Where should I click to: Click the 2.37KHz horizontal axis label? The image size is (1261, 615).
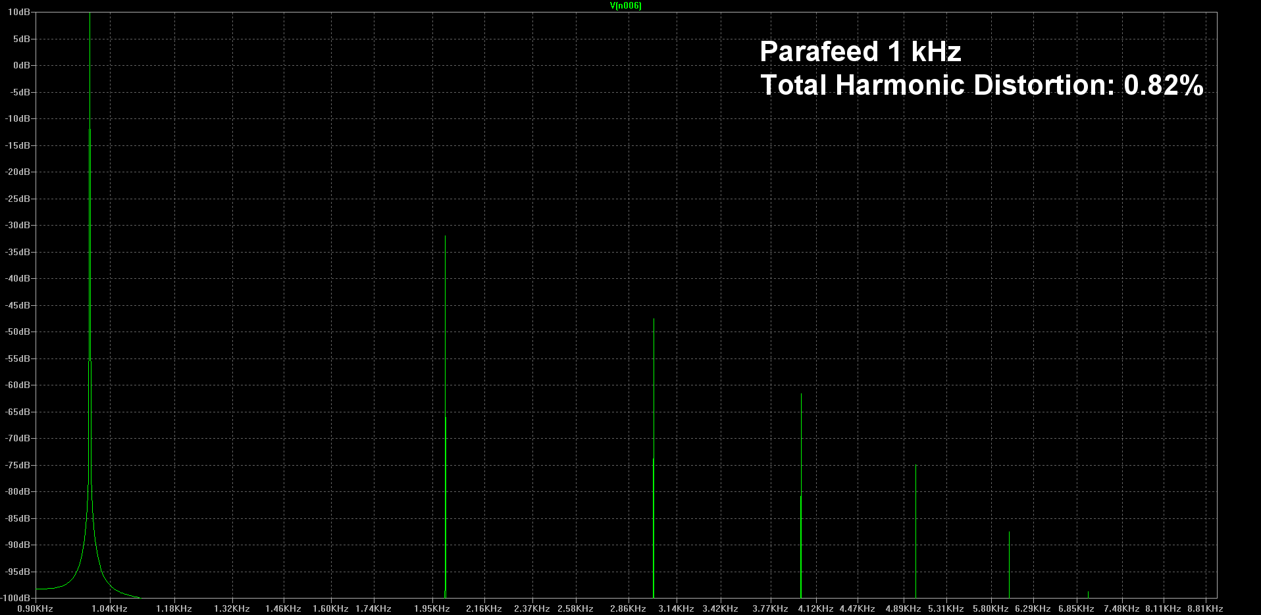tap(532, 609)
